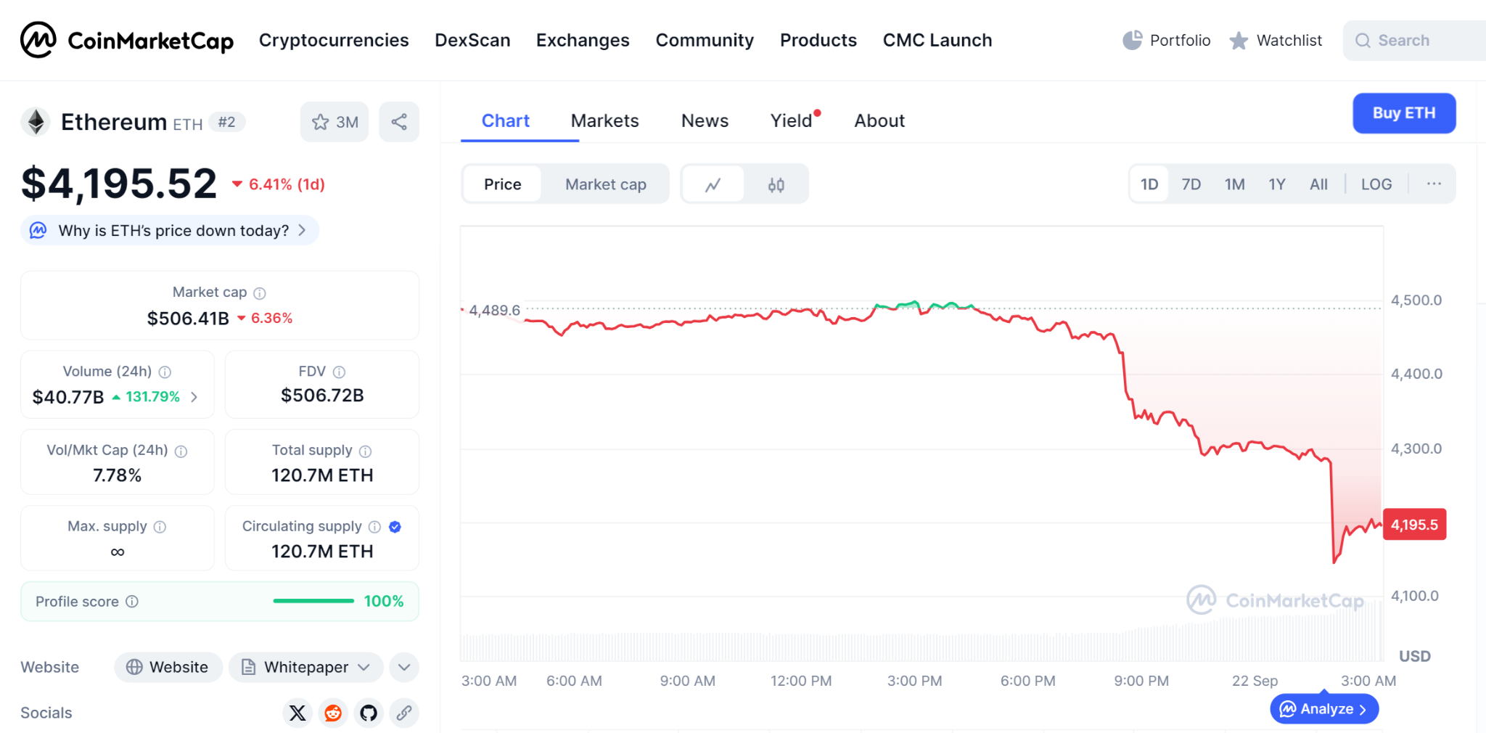1486x733 pixels.
Task: Open the chart more options ellipsis
Action: [x=1434, y=184]
